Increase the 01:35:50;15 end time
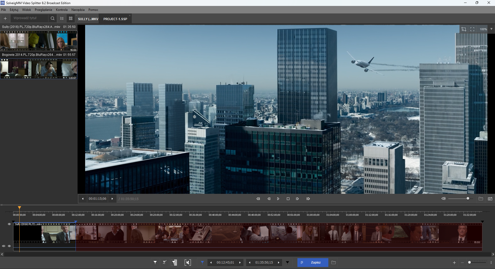Image resolution: width=495 pixels, height=269 pixels. [x=279, y=263]
